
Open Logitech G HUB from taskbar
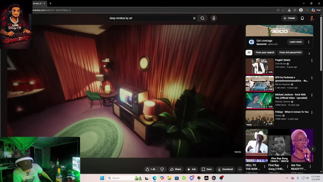214,178
